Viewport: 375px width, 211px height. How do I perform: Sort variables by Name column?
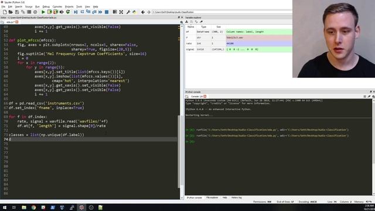191,27
